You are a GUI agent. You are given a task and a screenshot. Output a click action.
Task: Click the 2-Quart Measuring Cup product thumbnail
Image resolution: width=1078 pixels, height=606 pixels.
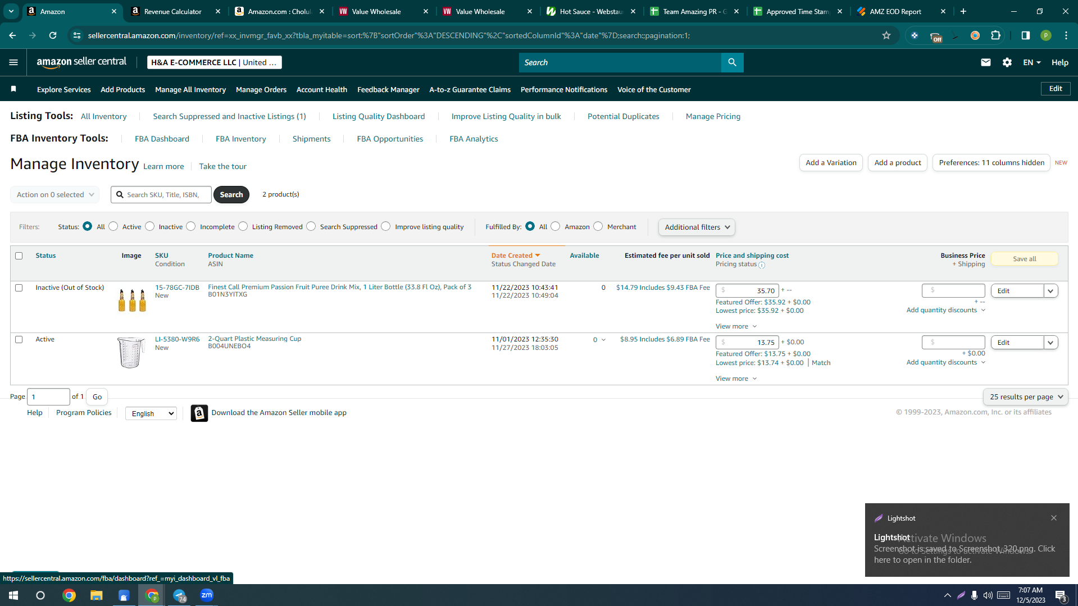(x=131, y=352)
